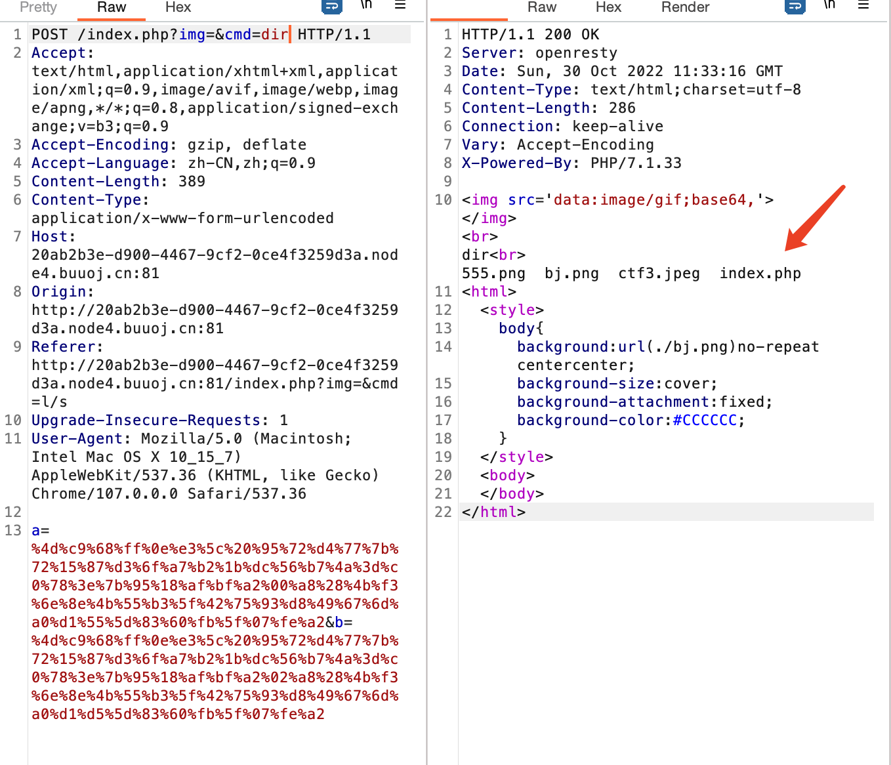Click Chrome/107.0.0.0 Safari/537.36 text

click(169, 493)
